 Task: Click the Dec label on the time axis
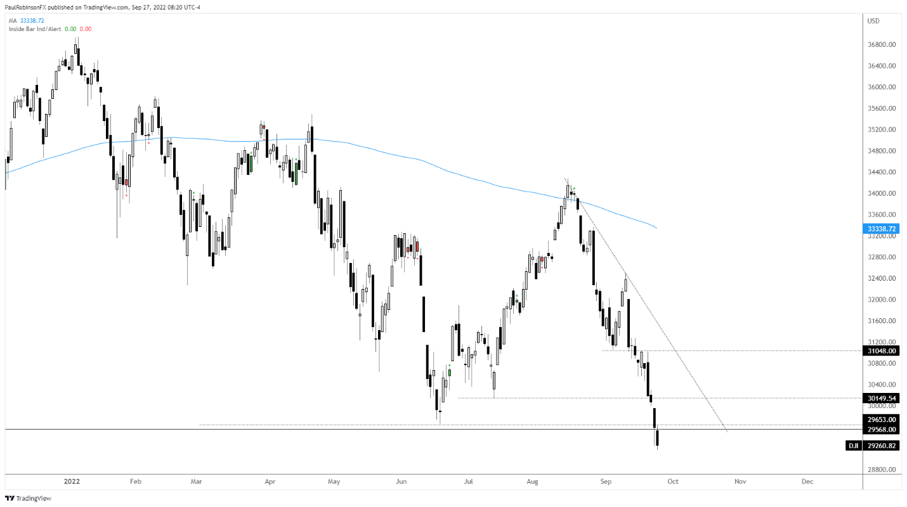coord(807,482)
